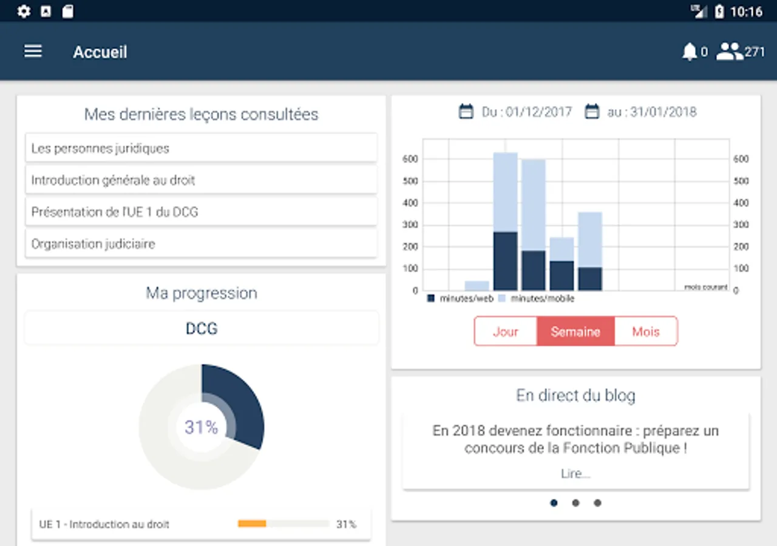This screenshot has height=546, width=777.
Task: Pick the start date 01/12/2017
Action: 527,112
